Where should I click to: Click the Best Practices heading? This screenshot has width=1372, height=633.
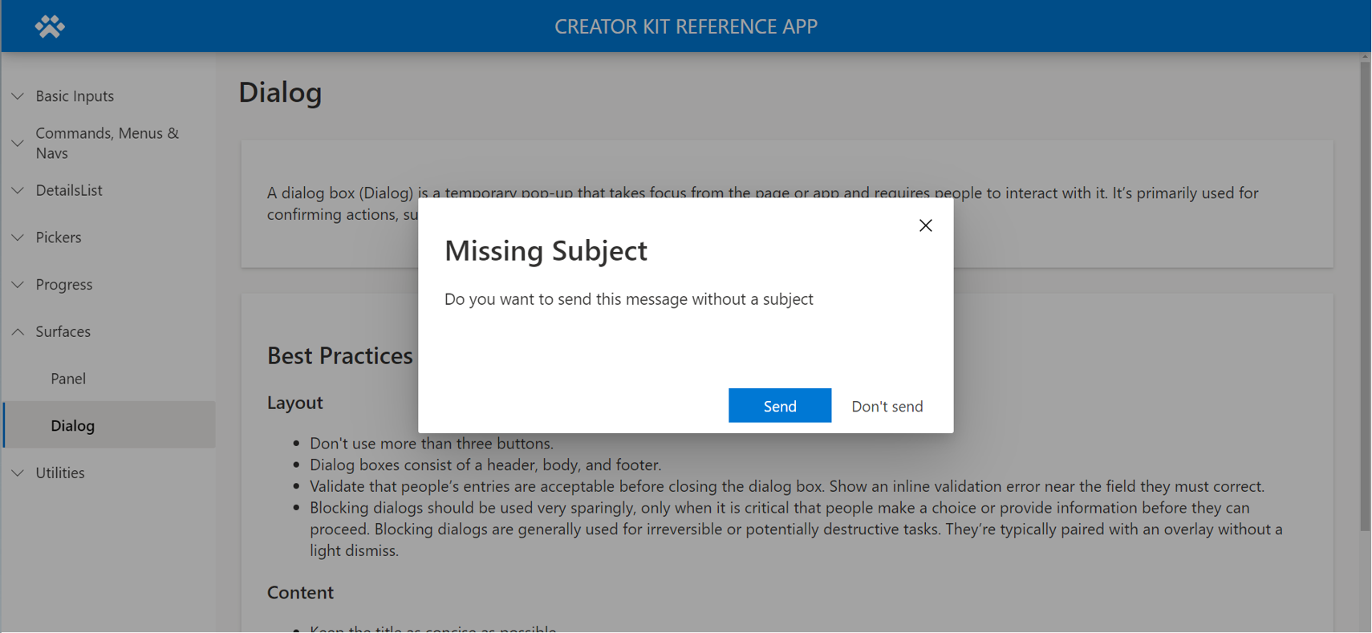click(340, 355)
